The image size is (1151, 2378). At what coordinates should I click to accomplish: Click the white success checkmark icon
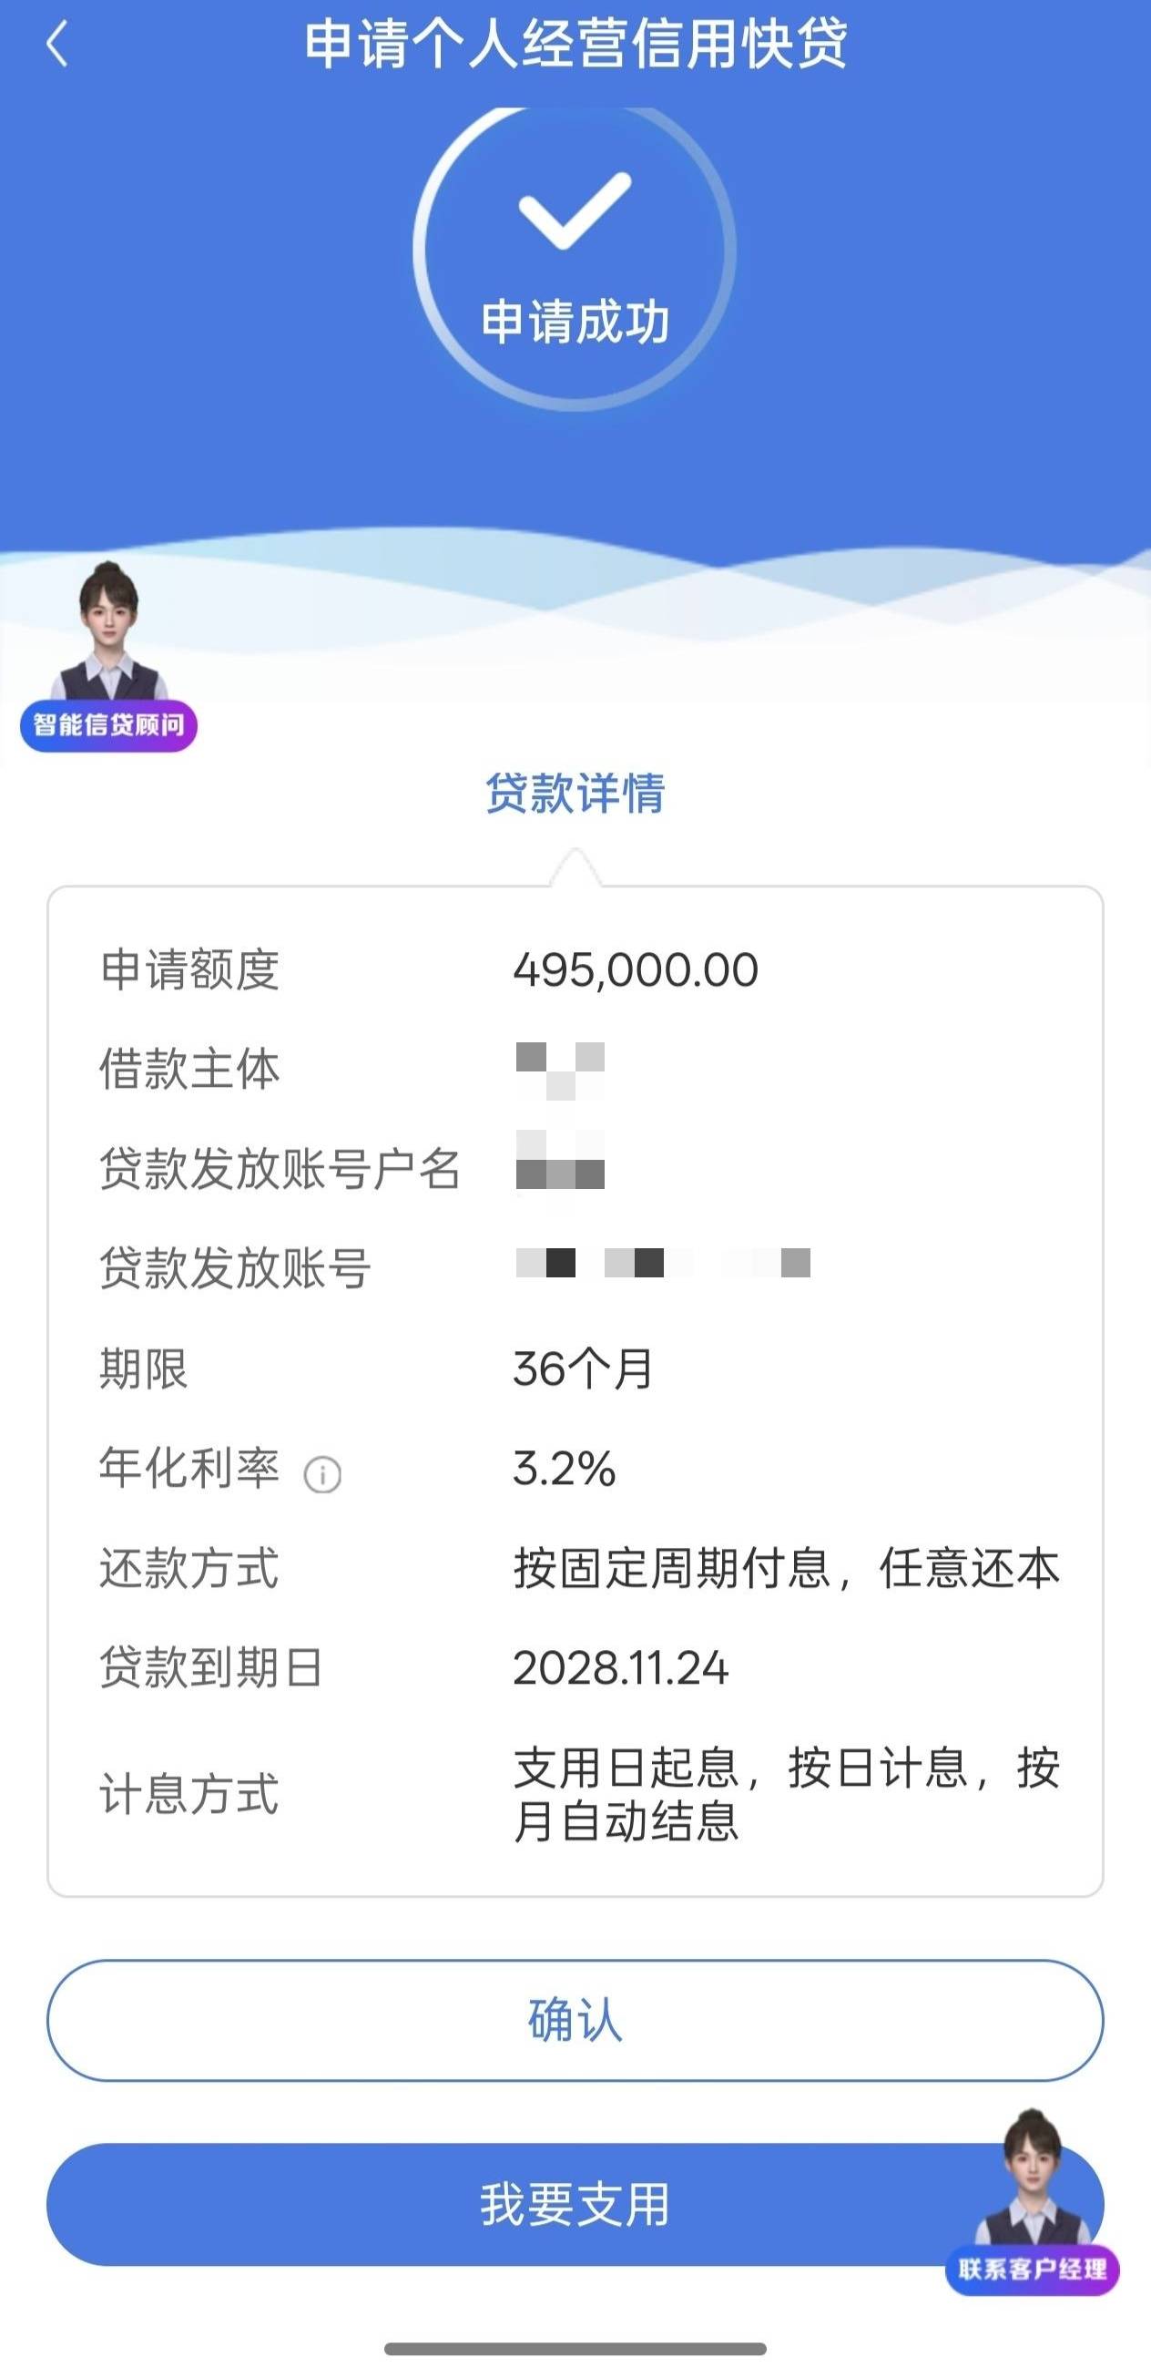[x=574, y=210]
